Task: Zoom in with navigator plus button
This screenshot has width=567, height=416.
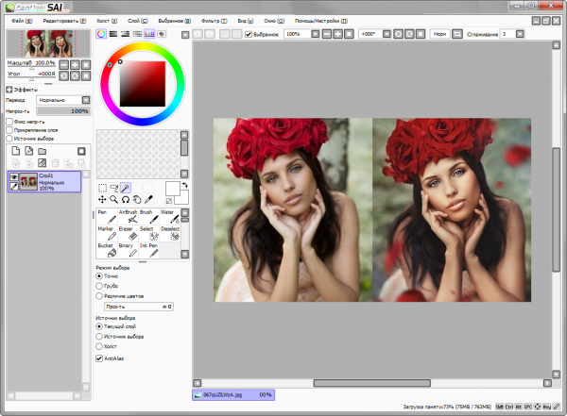Action: point(75,65)
